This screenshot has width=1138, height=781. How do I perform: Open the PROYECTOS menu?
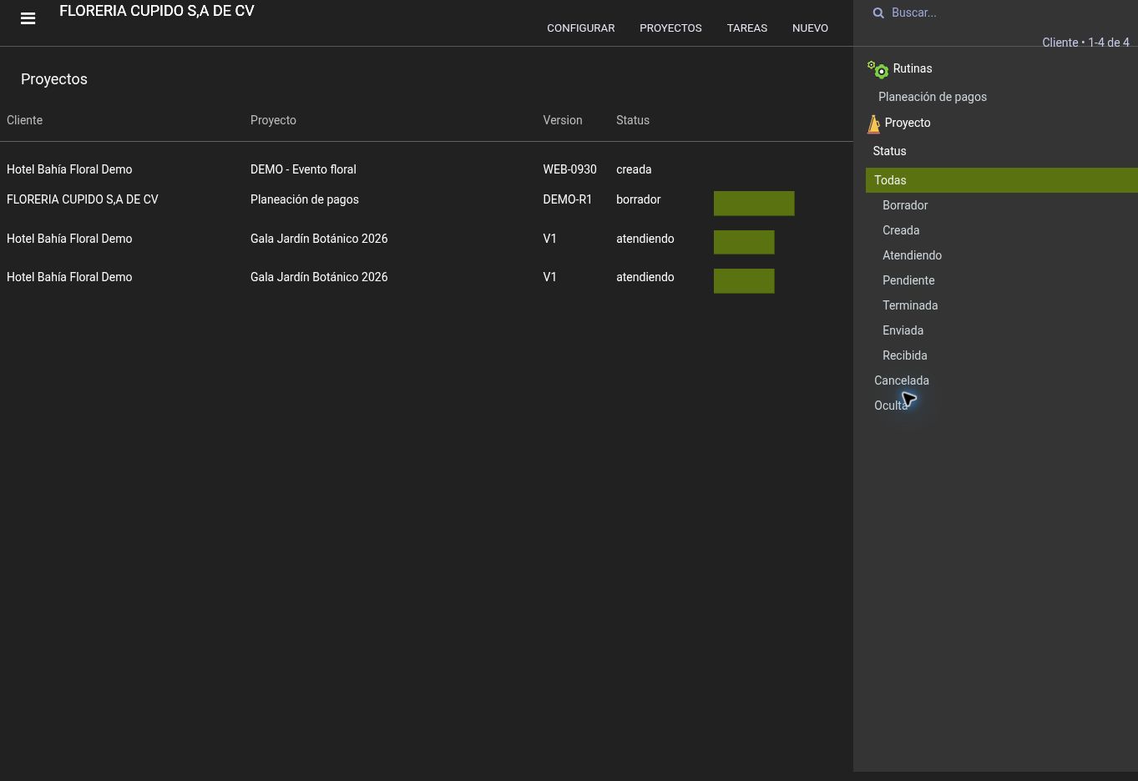click(x=670, y=28)
